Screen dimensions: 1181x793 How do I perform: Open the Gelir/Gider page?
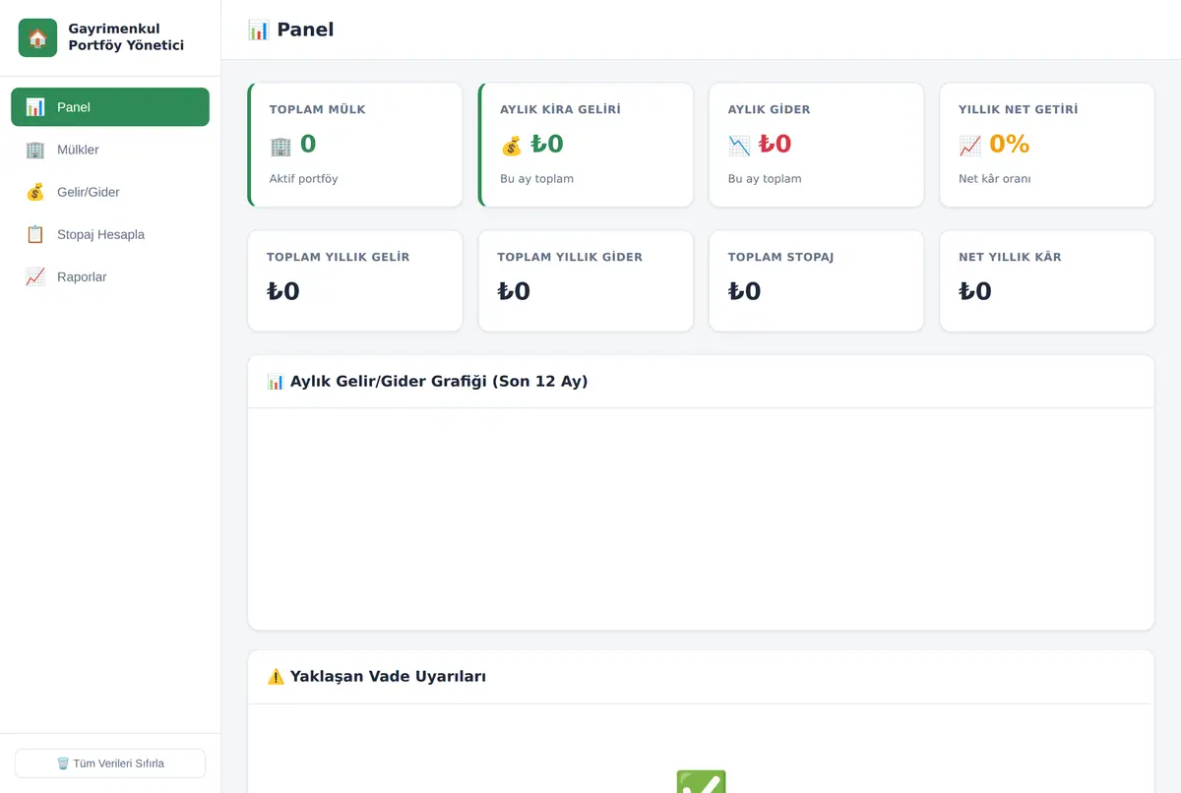coord(110,192)
